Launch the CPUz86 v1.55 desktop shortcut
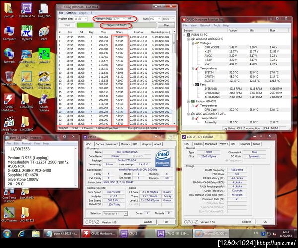Viewport: 298px width, 248px height. [27, 10]
